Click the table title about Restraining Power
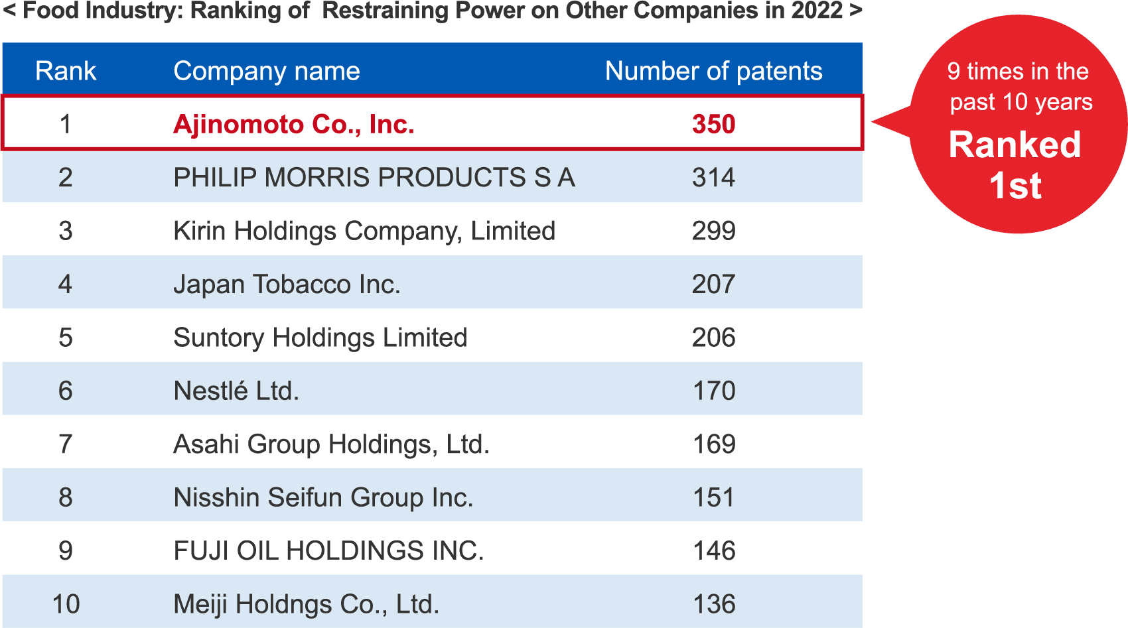Image resolution: width=1128 pixels, height=628 pixels. [433, 11]
